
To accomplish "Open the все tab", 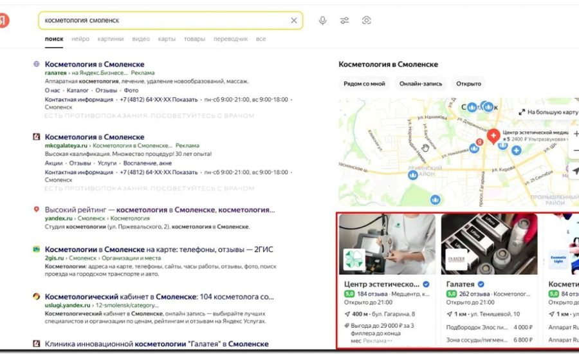I will point(261,39).
